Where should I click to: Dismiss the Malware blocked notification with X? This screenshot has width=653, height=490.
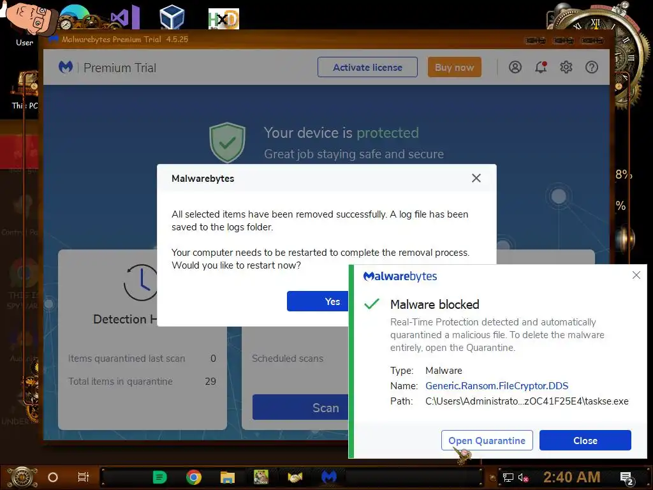[636, 275]
